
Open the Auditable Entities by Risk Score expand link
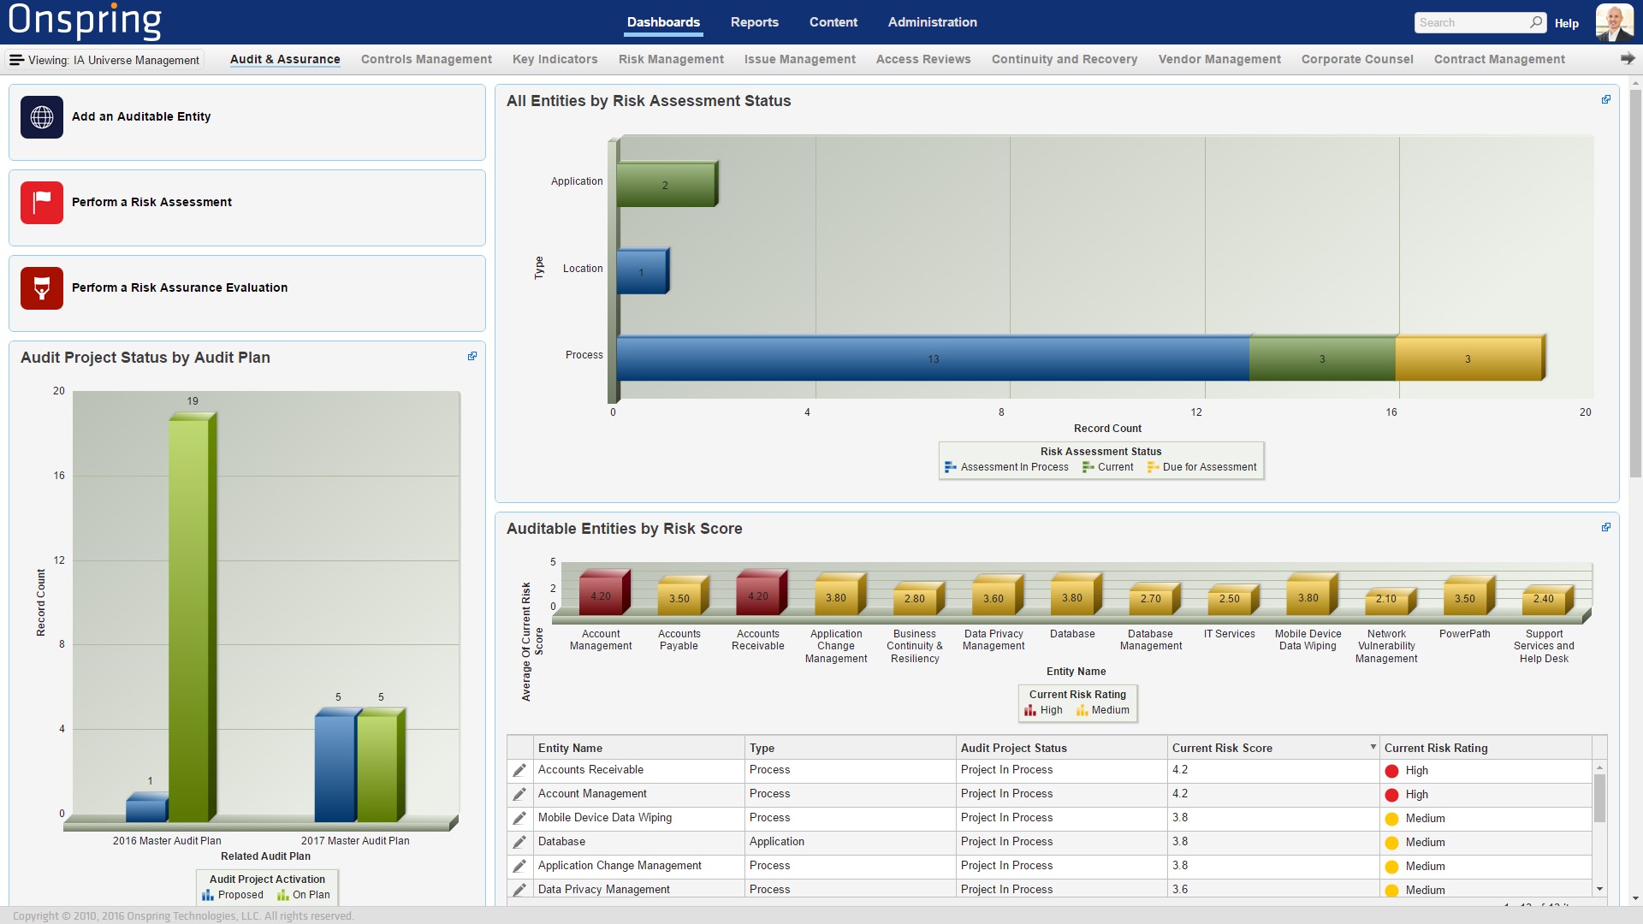(x=1607, y=527)
